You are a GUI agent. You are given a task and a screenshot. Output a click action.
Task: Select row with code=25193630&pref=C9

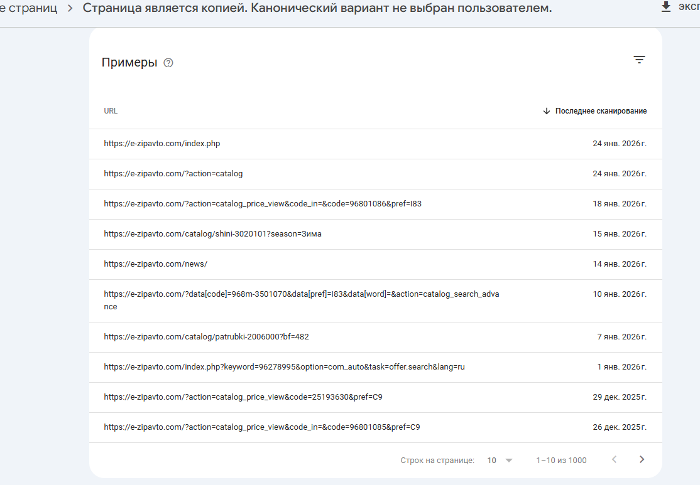[x=375, y=398]
